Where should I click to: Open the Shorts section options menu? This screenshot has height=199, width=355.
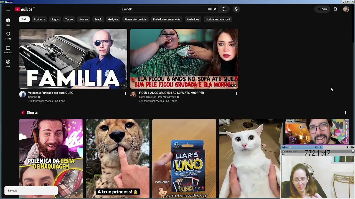[x=345, y=112]
